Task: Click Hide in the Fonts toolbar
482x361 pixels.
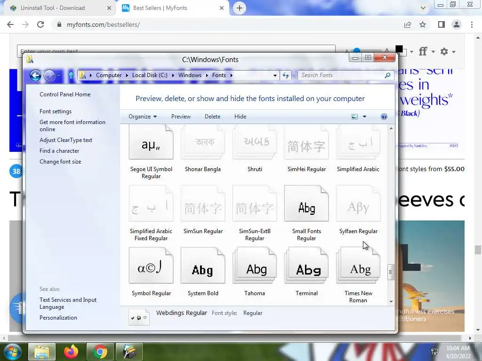Action: (x=240, y=117)
